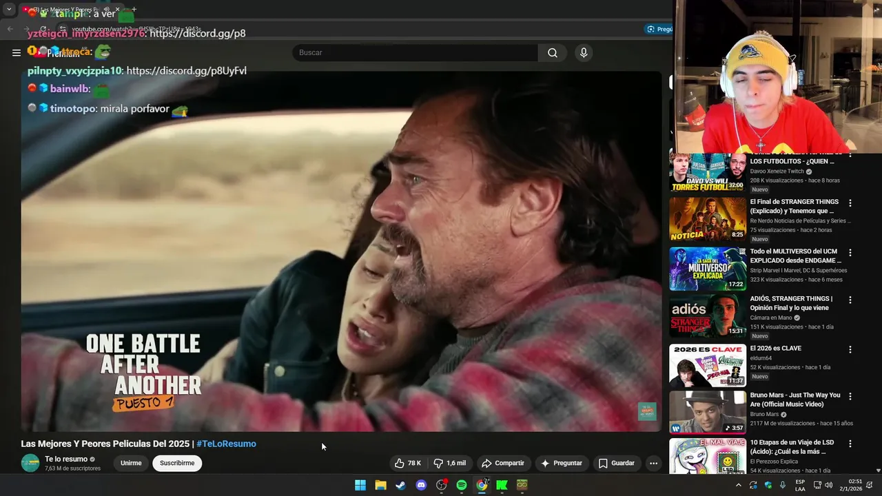Screen dimensions: 882x496
Task: Switch to Chrome in the taskbar
Action: point(482,485)
